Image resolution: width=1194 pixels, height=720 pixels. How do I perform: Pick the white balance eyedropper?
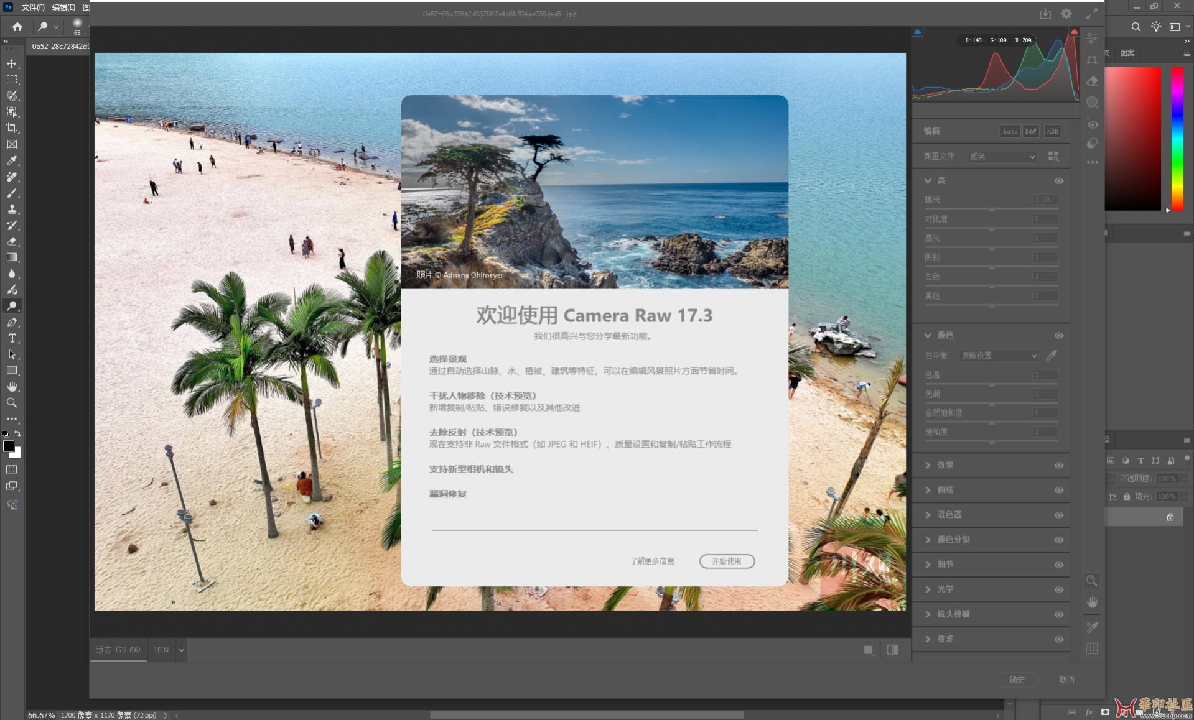(1052, 355)
